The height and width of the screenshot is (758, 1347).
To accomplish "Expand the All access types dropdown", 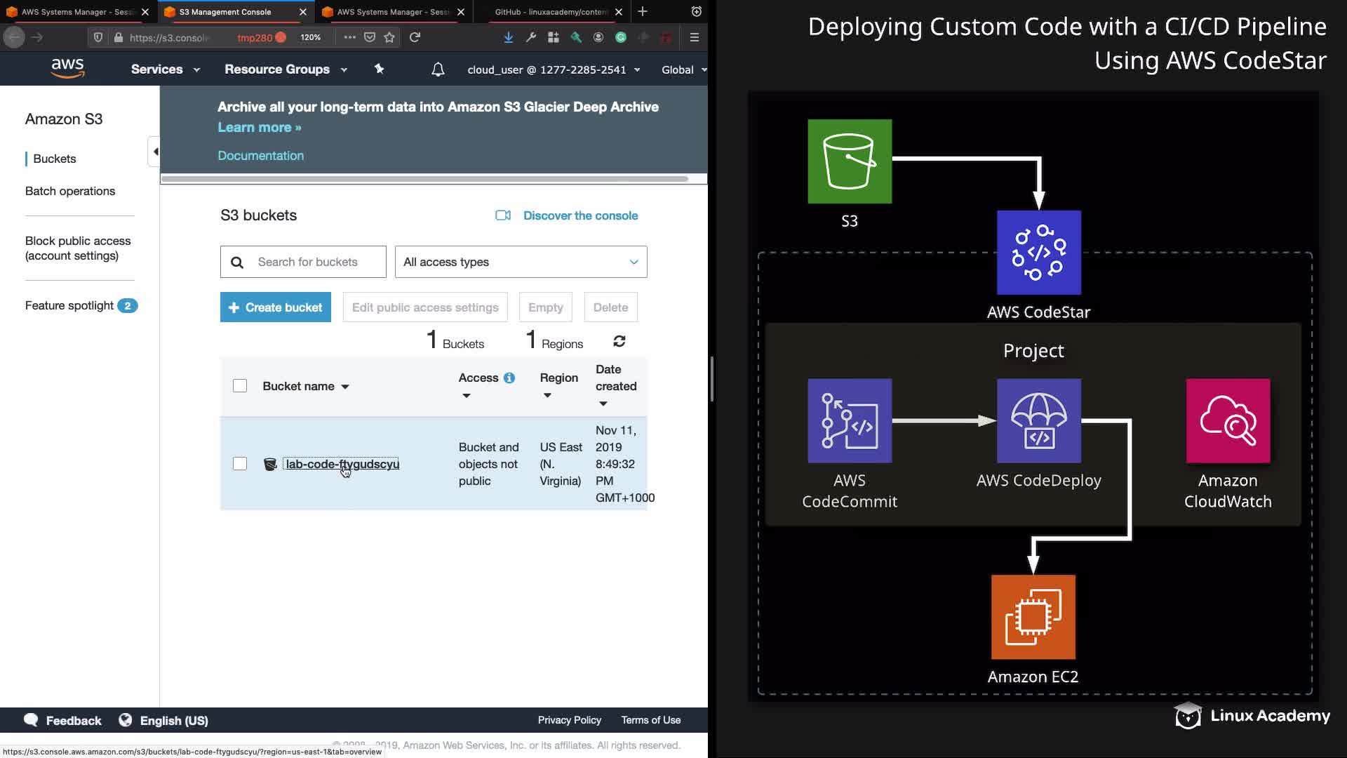I will click(x=521, y=262).
